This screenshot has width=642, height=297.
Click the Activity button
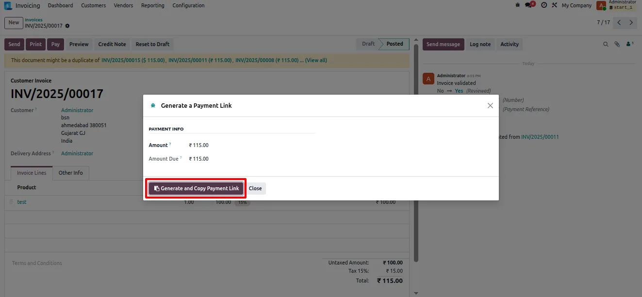coord(510,44)
